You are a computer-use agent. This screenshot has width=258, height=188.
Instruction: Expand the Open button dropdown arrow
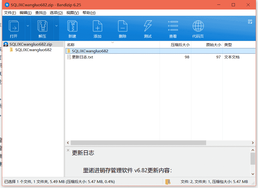pyautogui.click(x=28, y=26)
